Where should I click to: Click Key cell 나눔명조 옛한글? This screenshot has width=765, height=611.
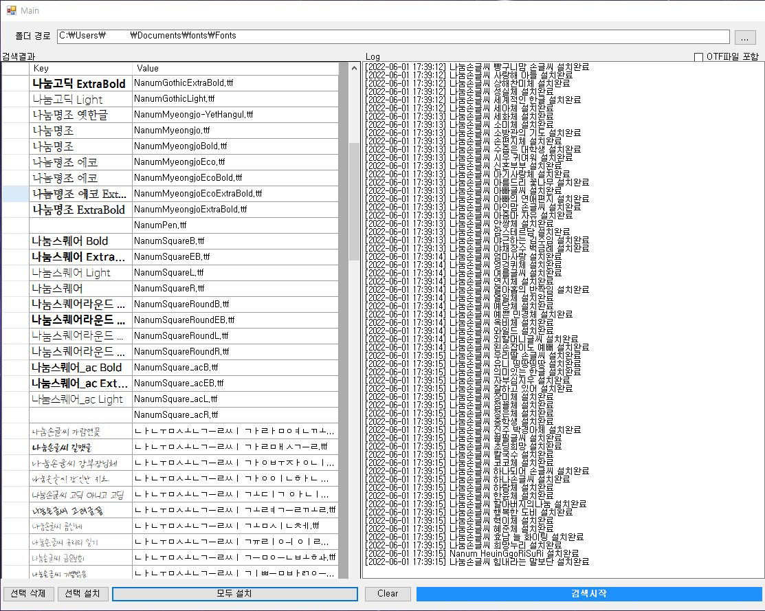point(81,115)
